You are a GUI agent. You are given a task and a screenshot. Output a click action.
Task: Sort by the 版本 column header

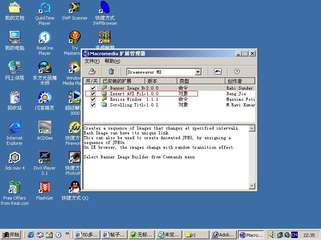[161, 81]
